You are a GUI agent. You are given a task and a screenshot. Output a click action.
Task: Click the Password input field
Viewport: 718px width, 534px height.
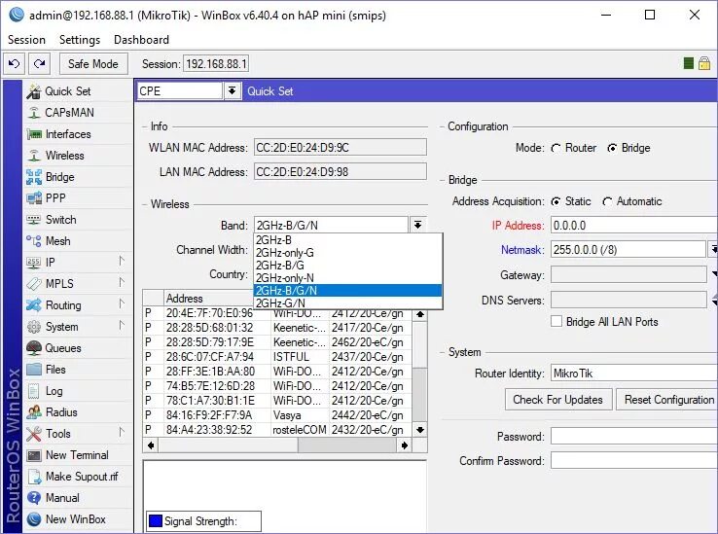(634, 436)
